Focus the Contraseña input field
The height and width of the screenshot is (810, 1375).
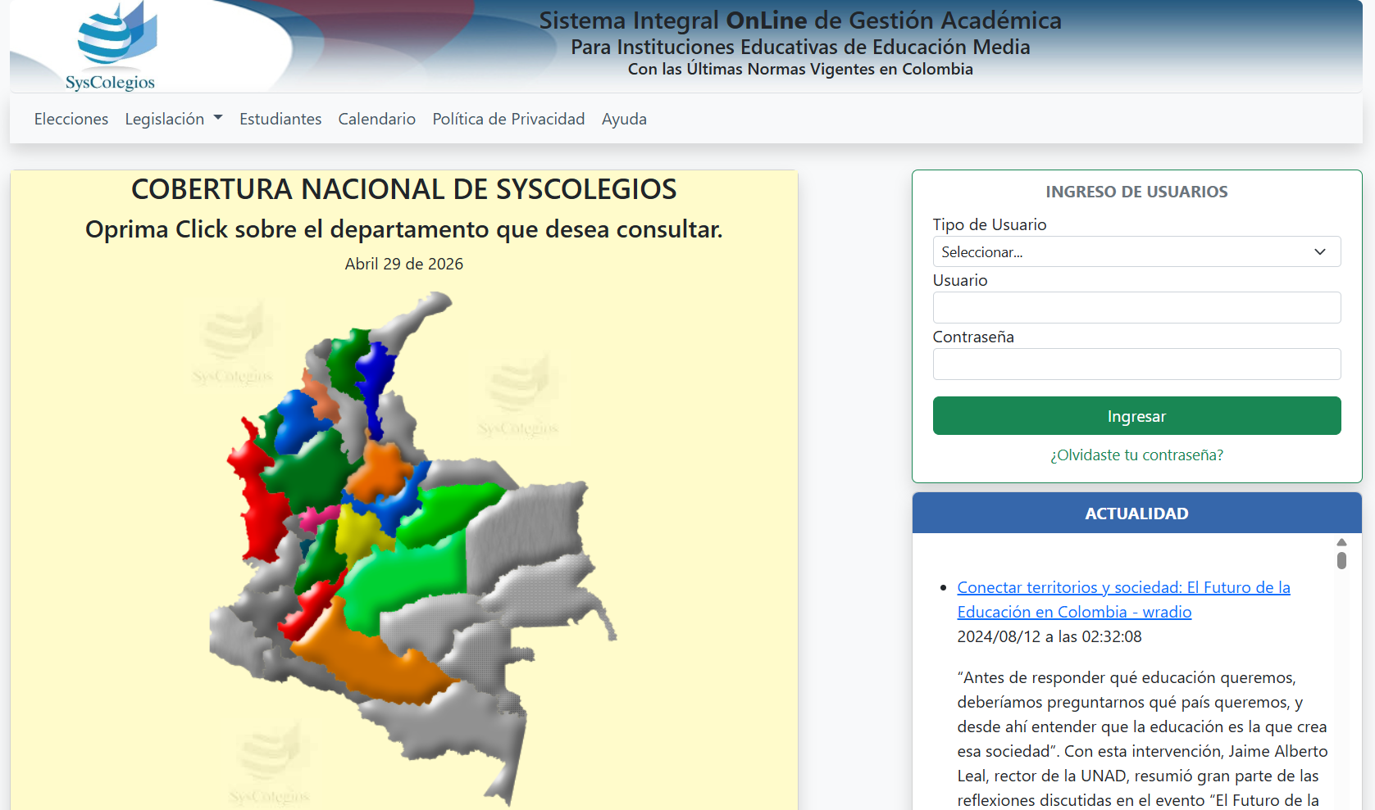(x=1136, y=364)
